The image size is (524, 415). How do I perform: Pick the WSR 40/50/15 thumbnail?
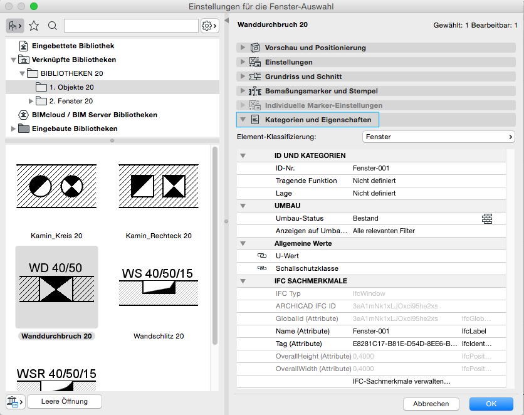tap(56, 379)
